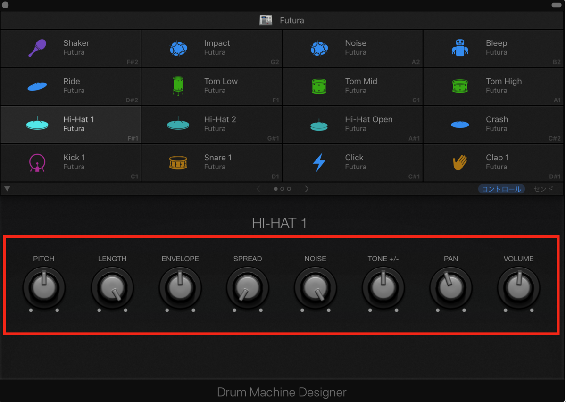Click the D1 note label on Snare 1
Image resolution: width=566 pixels, height=402 pixels.
[x=275, y=177]
